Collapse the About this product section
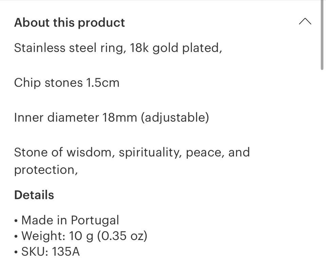Image resolution: width=326 pixels, height=276 pixels. (305, 21)
